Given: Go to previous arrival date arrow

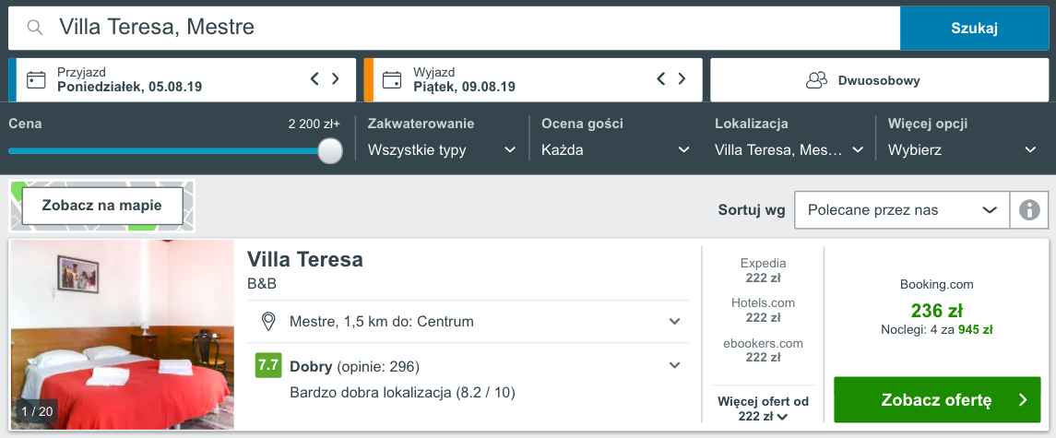Looking at the screenshot, I should coord(314,79).
